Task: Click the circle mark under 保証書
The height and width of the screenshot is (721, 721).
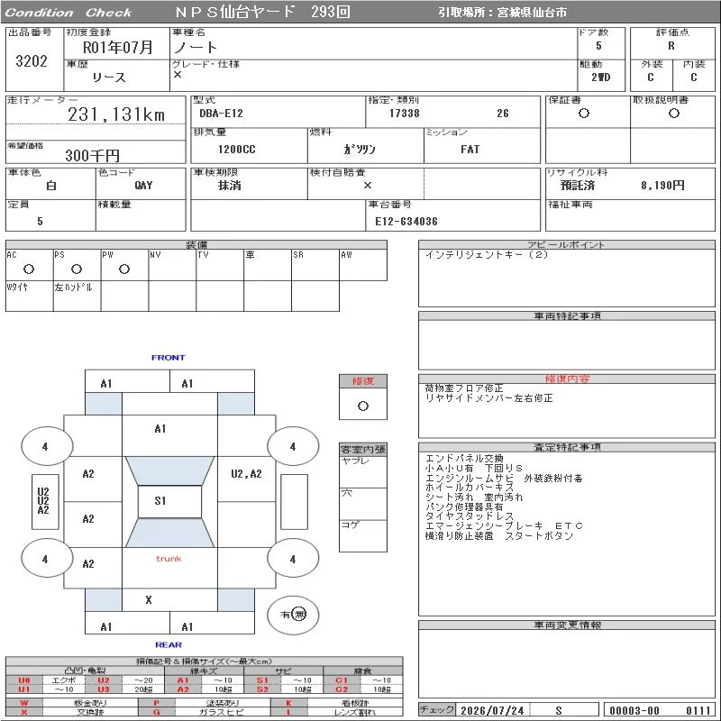Action: pos(583,114)
